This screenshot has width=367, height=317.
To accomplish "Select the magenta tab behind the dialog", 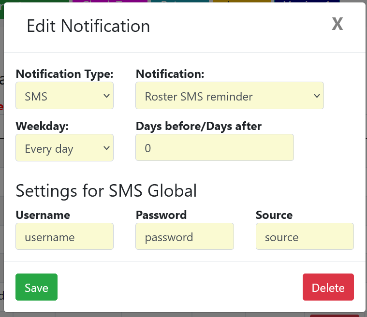I will 110,2.
